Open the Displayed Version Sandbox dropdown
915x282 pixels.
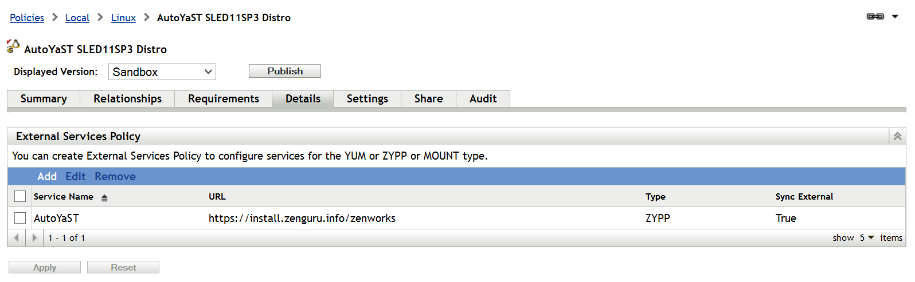162,72
